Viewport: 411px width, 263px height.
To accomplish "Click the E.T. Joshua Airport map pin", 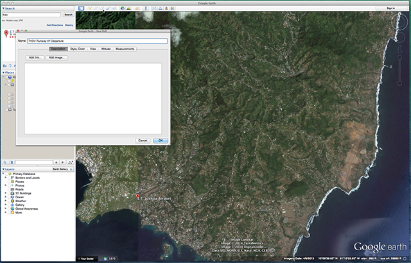I will coord(137,196).
